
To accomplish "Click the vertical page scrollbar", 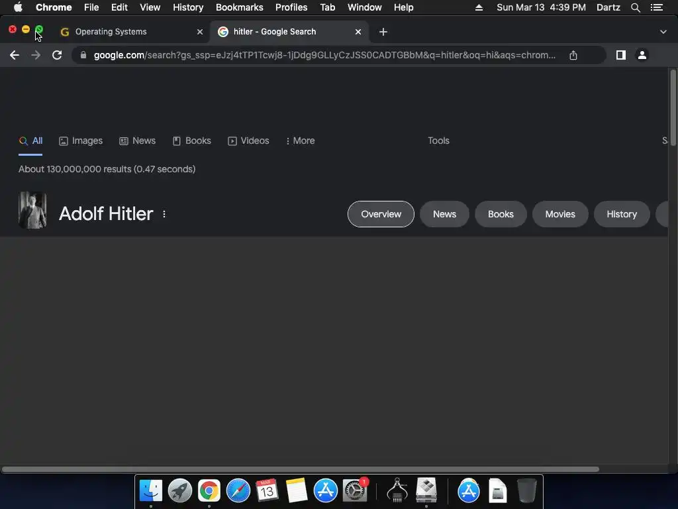I will [x=673, y=108].
